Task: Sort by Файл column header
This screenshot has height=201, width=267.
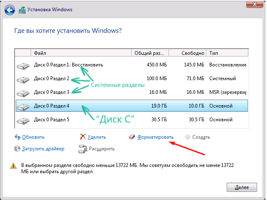Action: click(81, 53)
